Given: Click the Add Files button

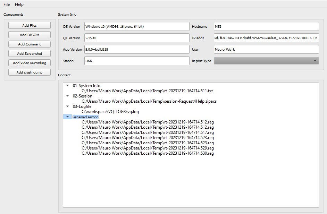Looking at the screenshot, I should click(x=30, y=25).
